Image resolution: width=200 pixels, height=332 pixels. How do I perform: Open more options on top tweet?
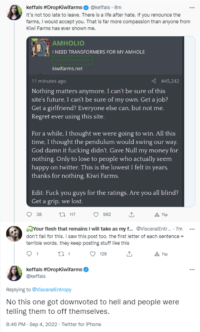click(x=192, y=8)
